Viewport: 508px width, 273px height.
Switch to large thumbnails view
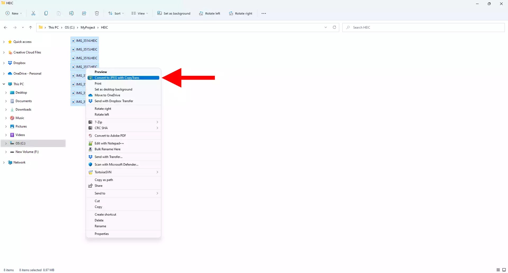pyautogui.click(x=504, y=270)
